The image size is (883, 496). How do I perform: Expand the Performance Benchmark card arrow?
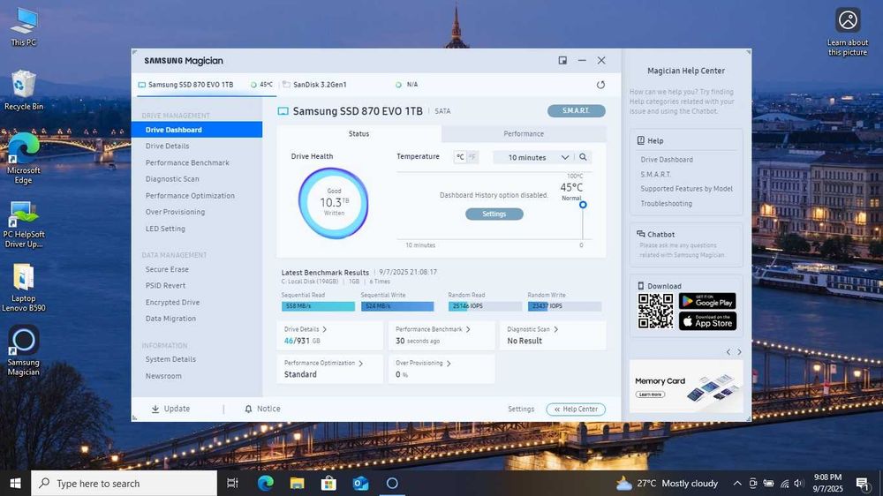coord(468,329)
